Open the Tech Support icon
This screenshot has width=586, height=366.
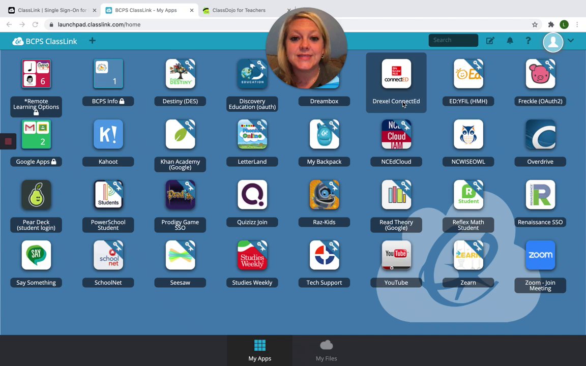point(325,256)
